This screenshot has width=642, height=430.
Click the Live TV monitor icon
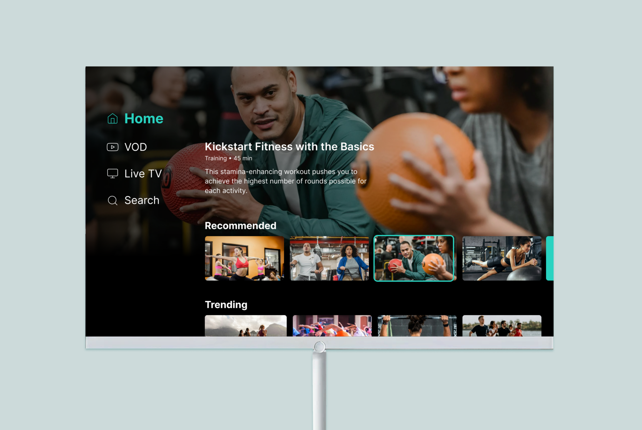click(x=113, y=174)
